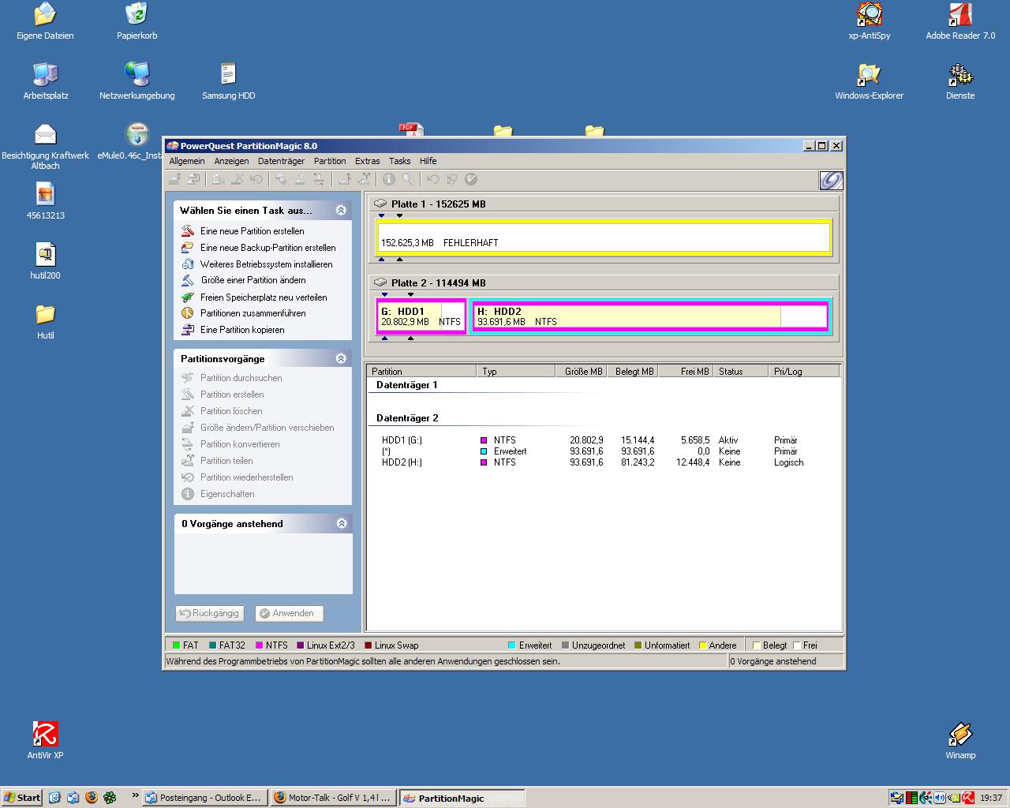Click the 'Eine neue Backup-Partition erstellen' icon

pyautogui.click(x=188, y=248)
